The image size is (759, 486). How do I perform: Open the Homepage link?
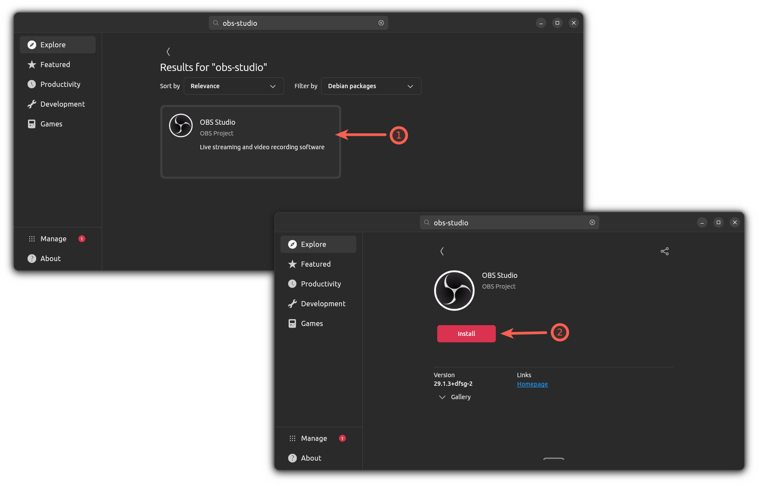[x=532, y=384]
